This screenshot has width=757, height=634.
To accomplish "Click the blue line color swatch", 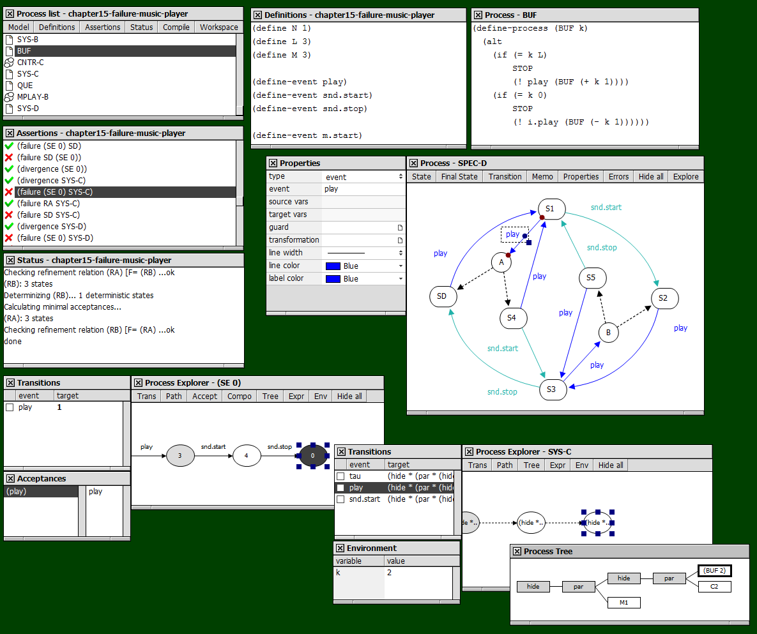I will 333,266.
